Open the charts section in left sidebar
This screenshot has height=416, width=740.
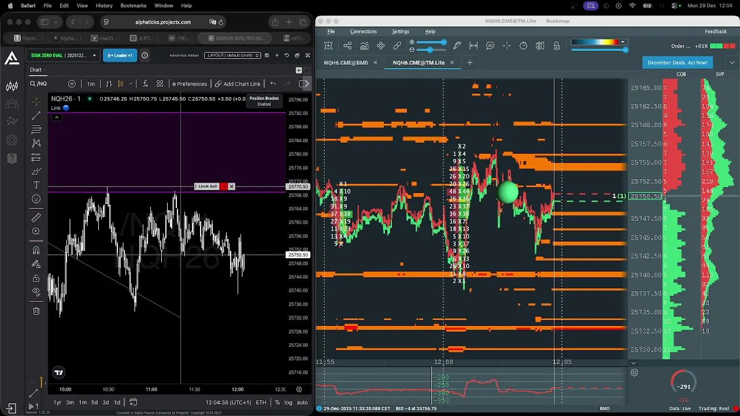click(x=12, y=87)
